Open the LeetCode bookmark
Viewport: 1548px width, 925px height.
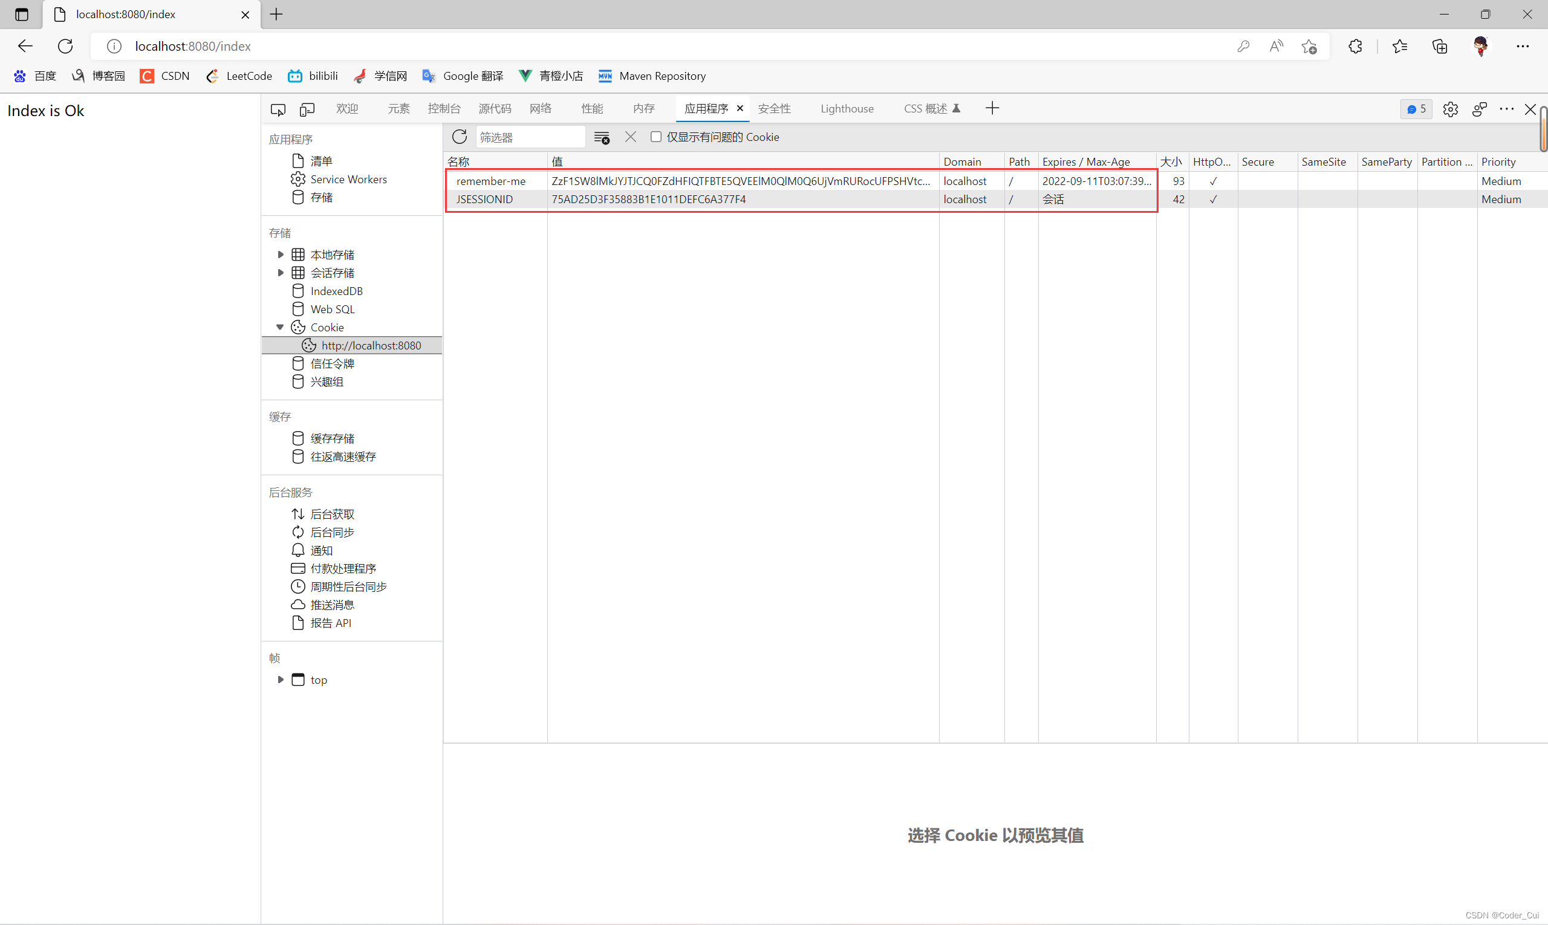239,76
